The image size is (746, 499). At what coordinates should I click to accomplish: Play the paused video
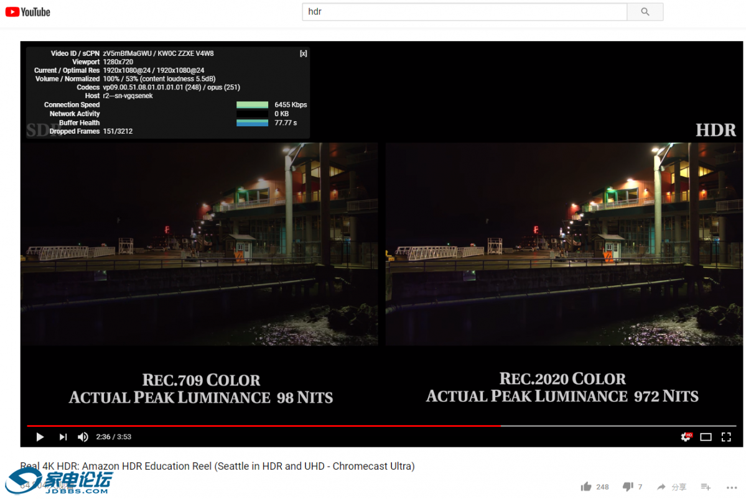pyautogui.click(x=40, y=437)
